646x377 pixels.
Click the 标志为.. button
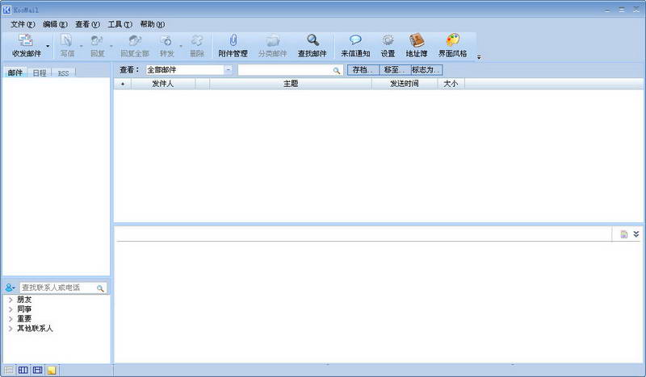coord(427,70)
